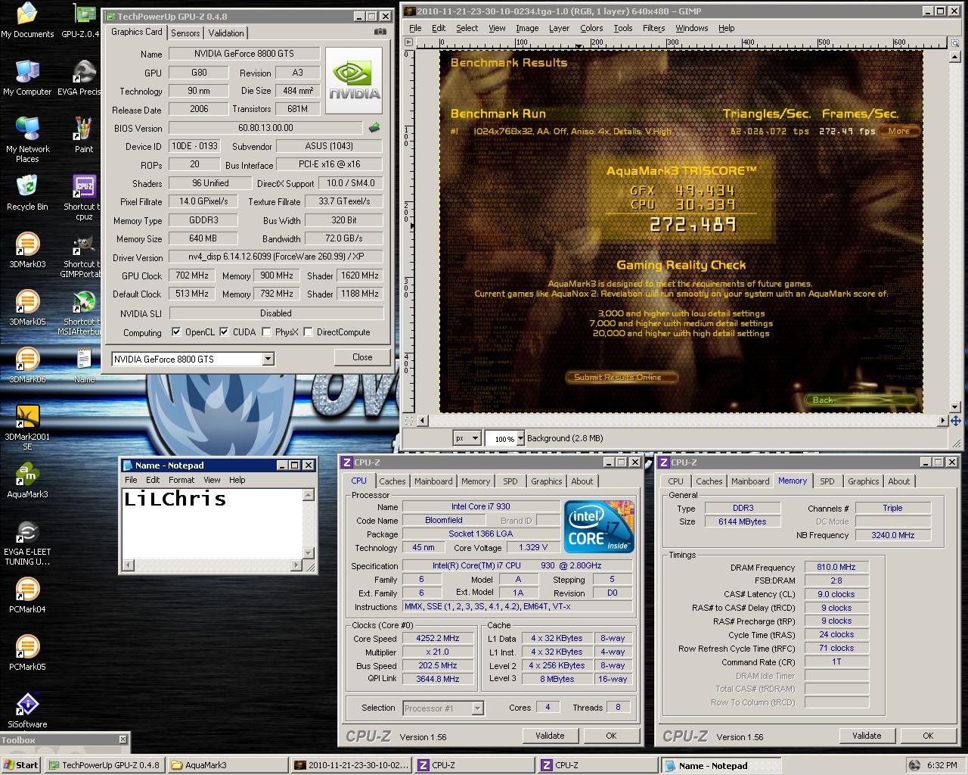Open Mainboard tab in left CPU-Z window
968x775 pixels.
433,481
